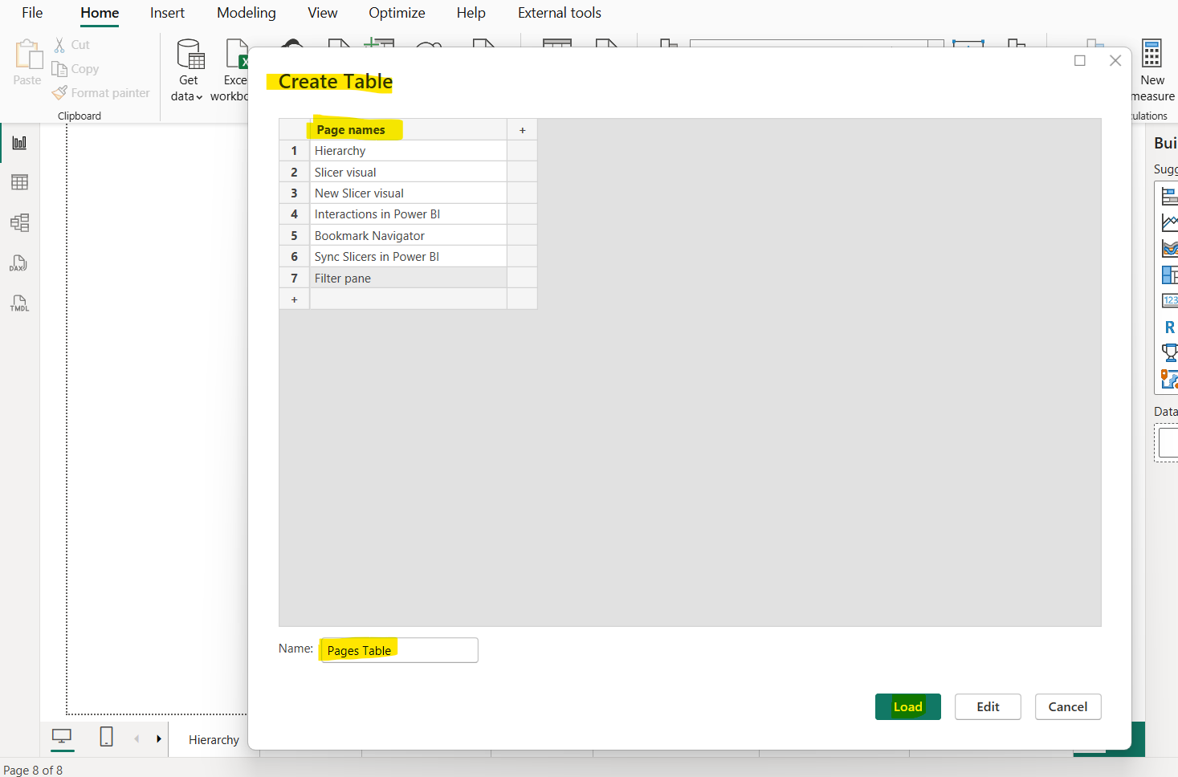Screen dimensions: 1178x777
Task: Open the DAX query view
Action: point(18,263)
